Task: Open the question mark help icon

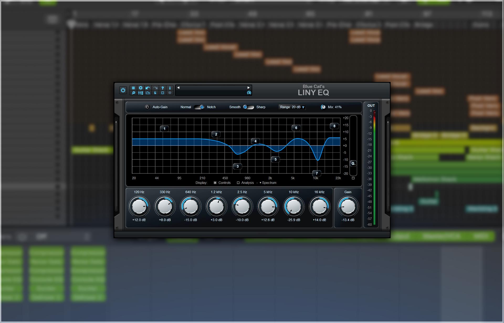Action: pos(163,88)
